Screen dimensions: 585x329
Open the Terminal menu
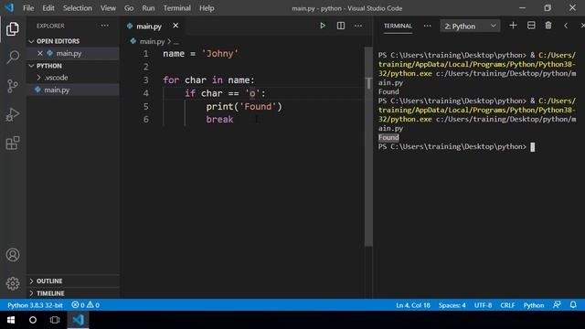tap(176, 8)
